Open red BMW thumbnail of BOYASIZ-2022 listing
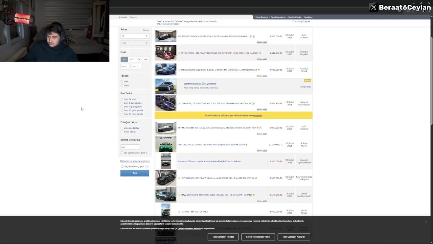433x244 pixels. tap(166, 36)
